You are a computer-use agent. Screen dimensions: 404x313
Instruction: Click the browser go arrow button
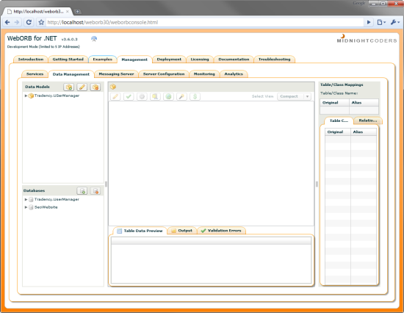pos(369,23)
